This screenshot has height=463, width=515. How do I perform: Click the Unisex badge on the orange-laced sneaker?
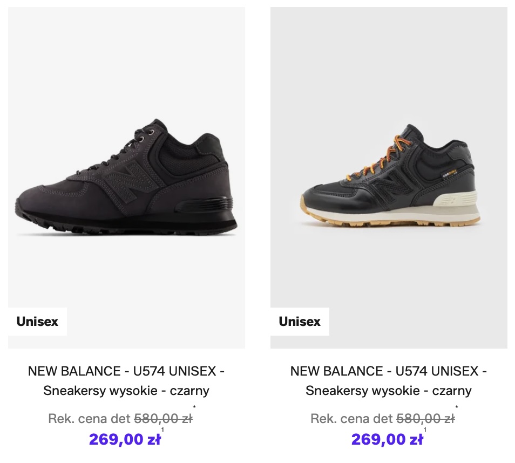coord(300,322)
